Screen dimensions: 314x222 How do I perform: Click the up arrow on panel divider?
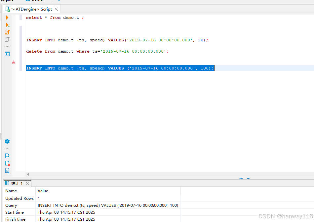241,179
